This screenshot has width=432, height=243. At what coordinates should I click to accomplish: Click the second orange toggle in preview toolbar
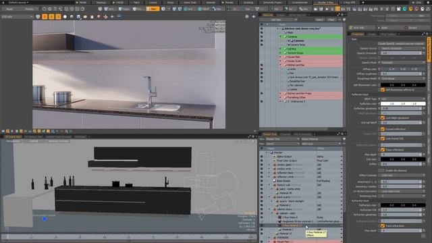(x=51, y=17)
